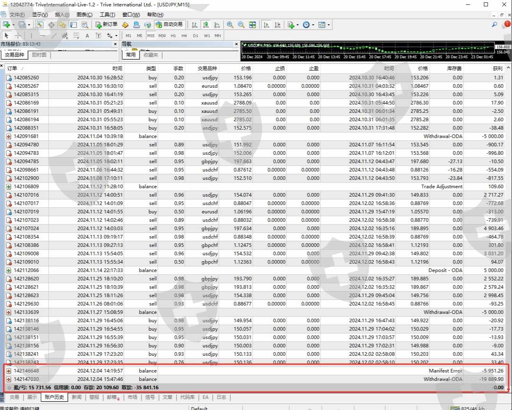This screenshot has width=512, height=410.
Task: Switch chart to candlestick mode
Action: [x=206, y=25]
